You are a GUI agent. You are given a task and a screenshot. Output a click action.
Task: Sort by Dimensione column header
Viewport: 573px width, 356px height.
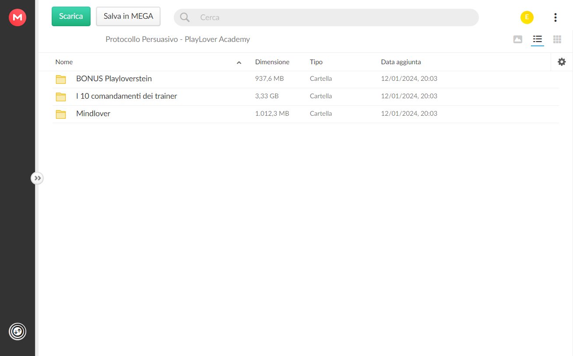272,62
